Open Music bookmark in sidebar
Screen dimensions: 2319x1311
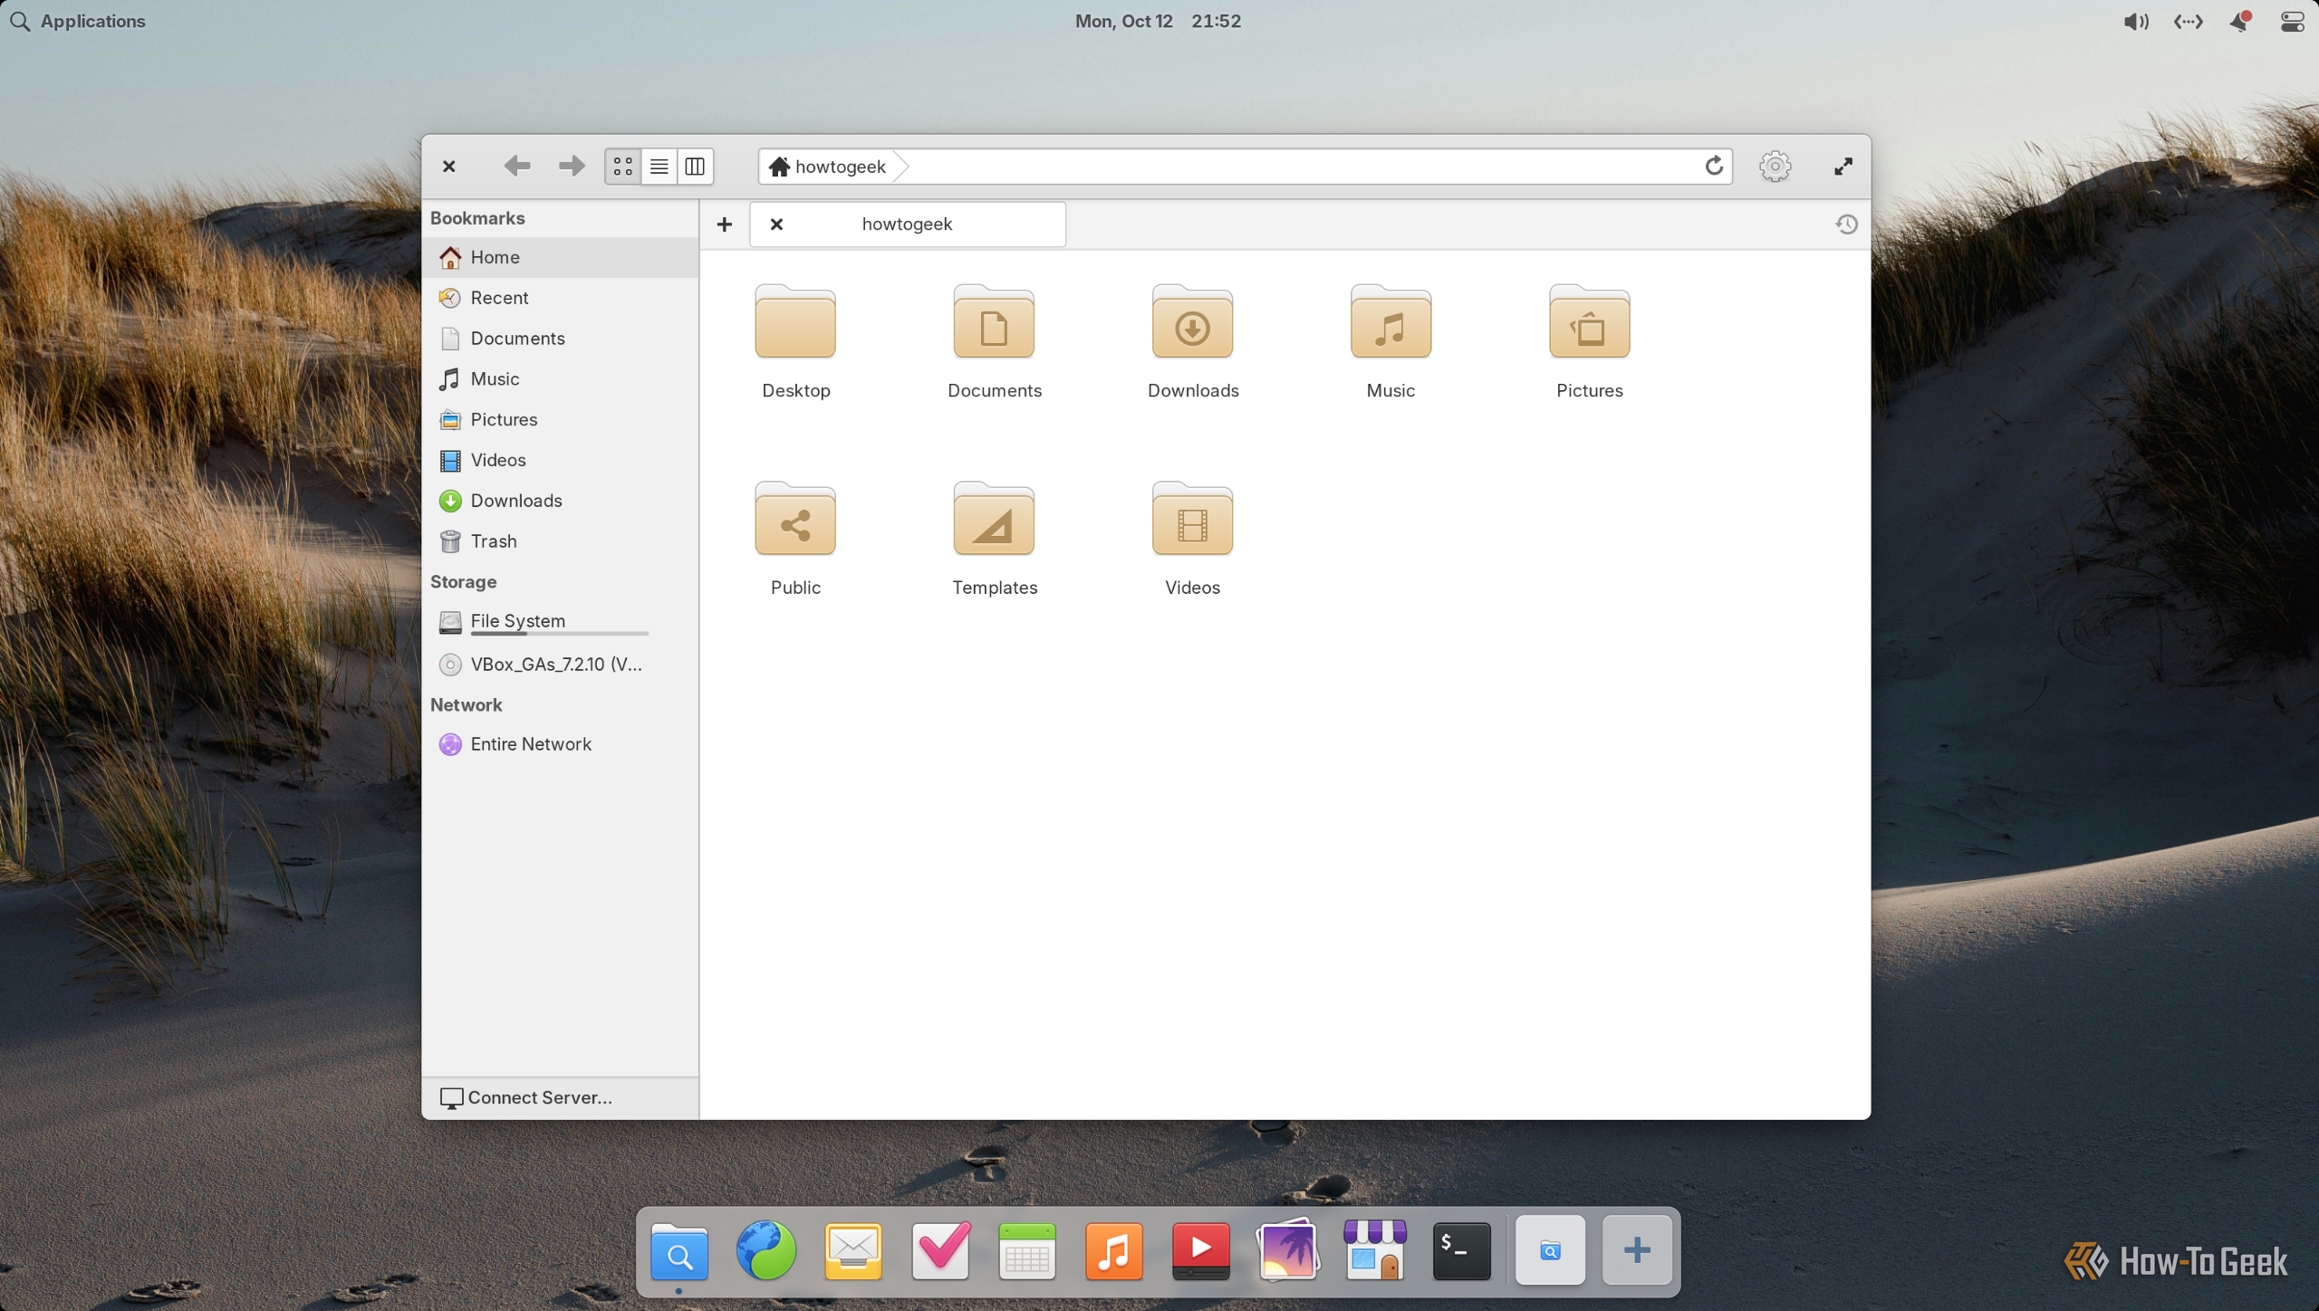click(560, 379)
